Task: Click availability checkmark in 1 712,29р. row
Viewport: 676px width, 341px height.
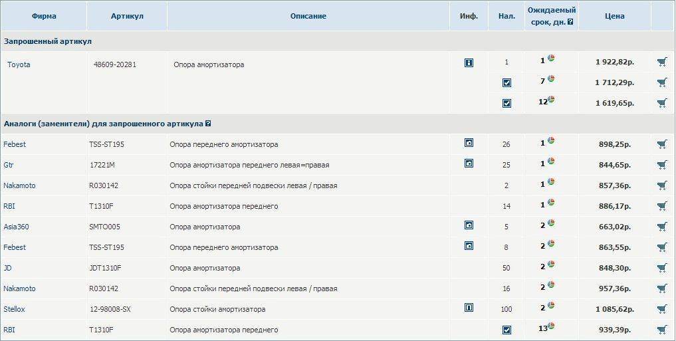Action: 507,83
